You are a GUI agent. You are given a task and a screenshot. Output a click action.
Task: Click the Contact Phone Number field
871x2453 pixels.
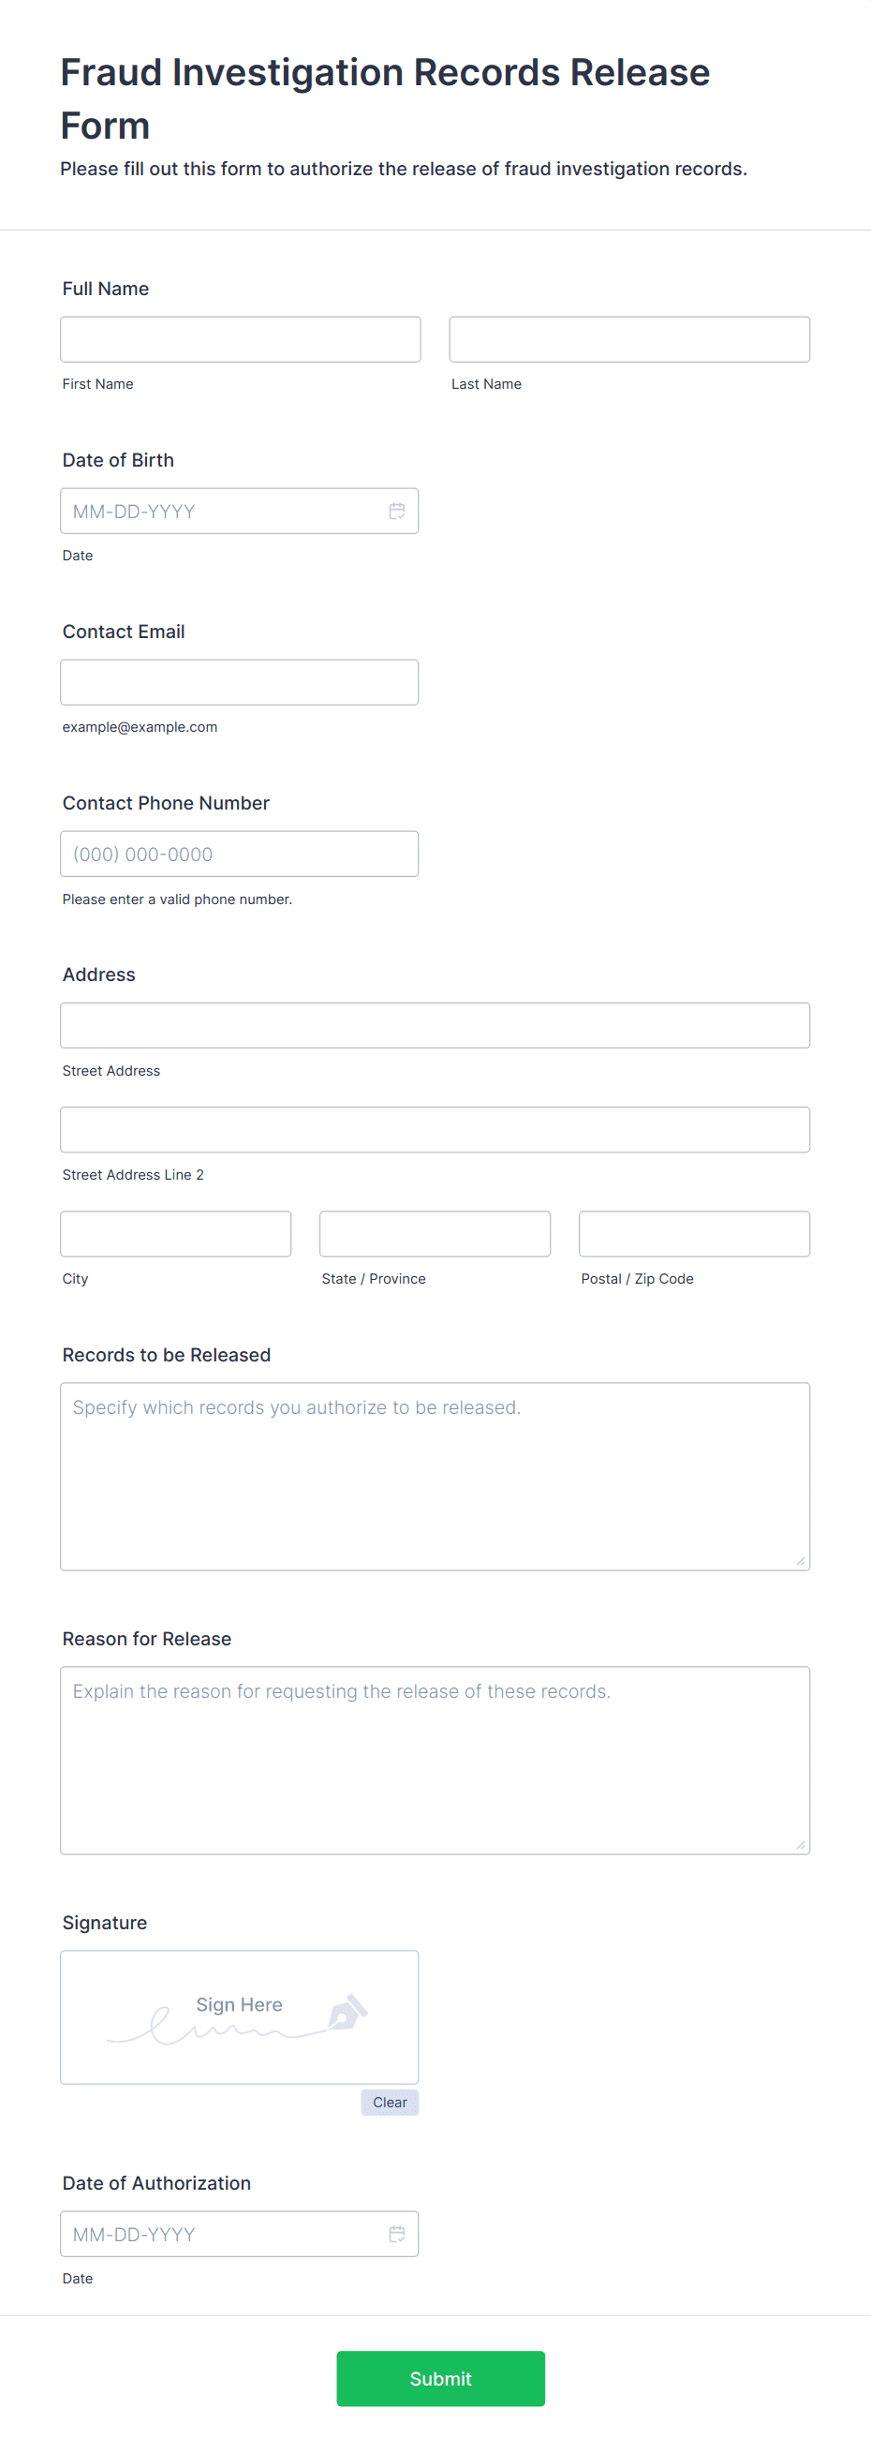(239, 855)
